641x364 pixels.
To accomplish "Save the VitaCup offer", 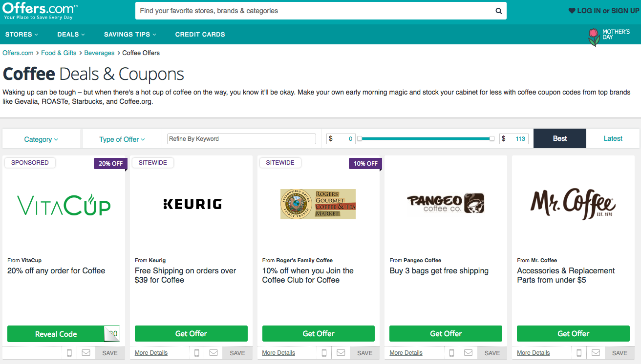I will coord(110,353).
